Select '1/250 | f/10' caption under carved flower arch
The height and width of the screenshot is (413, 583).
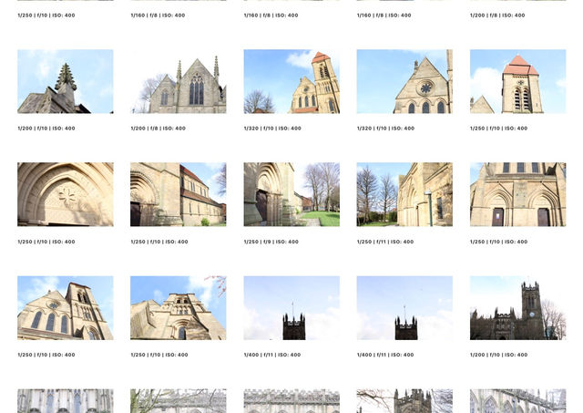click(46, 242)
